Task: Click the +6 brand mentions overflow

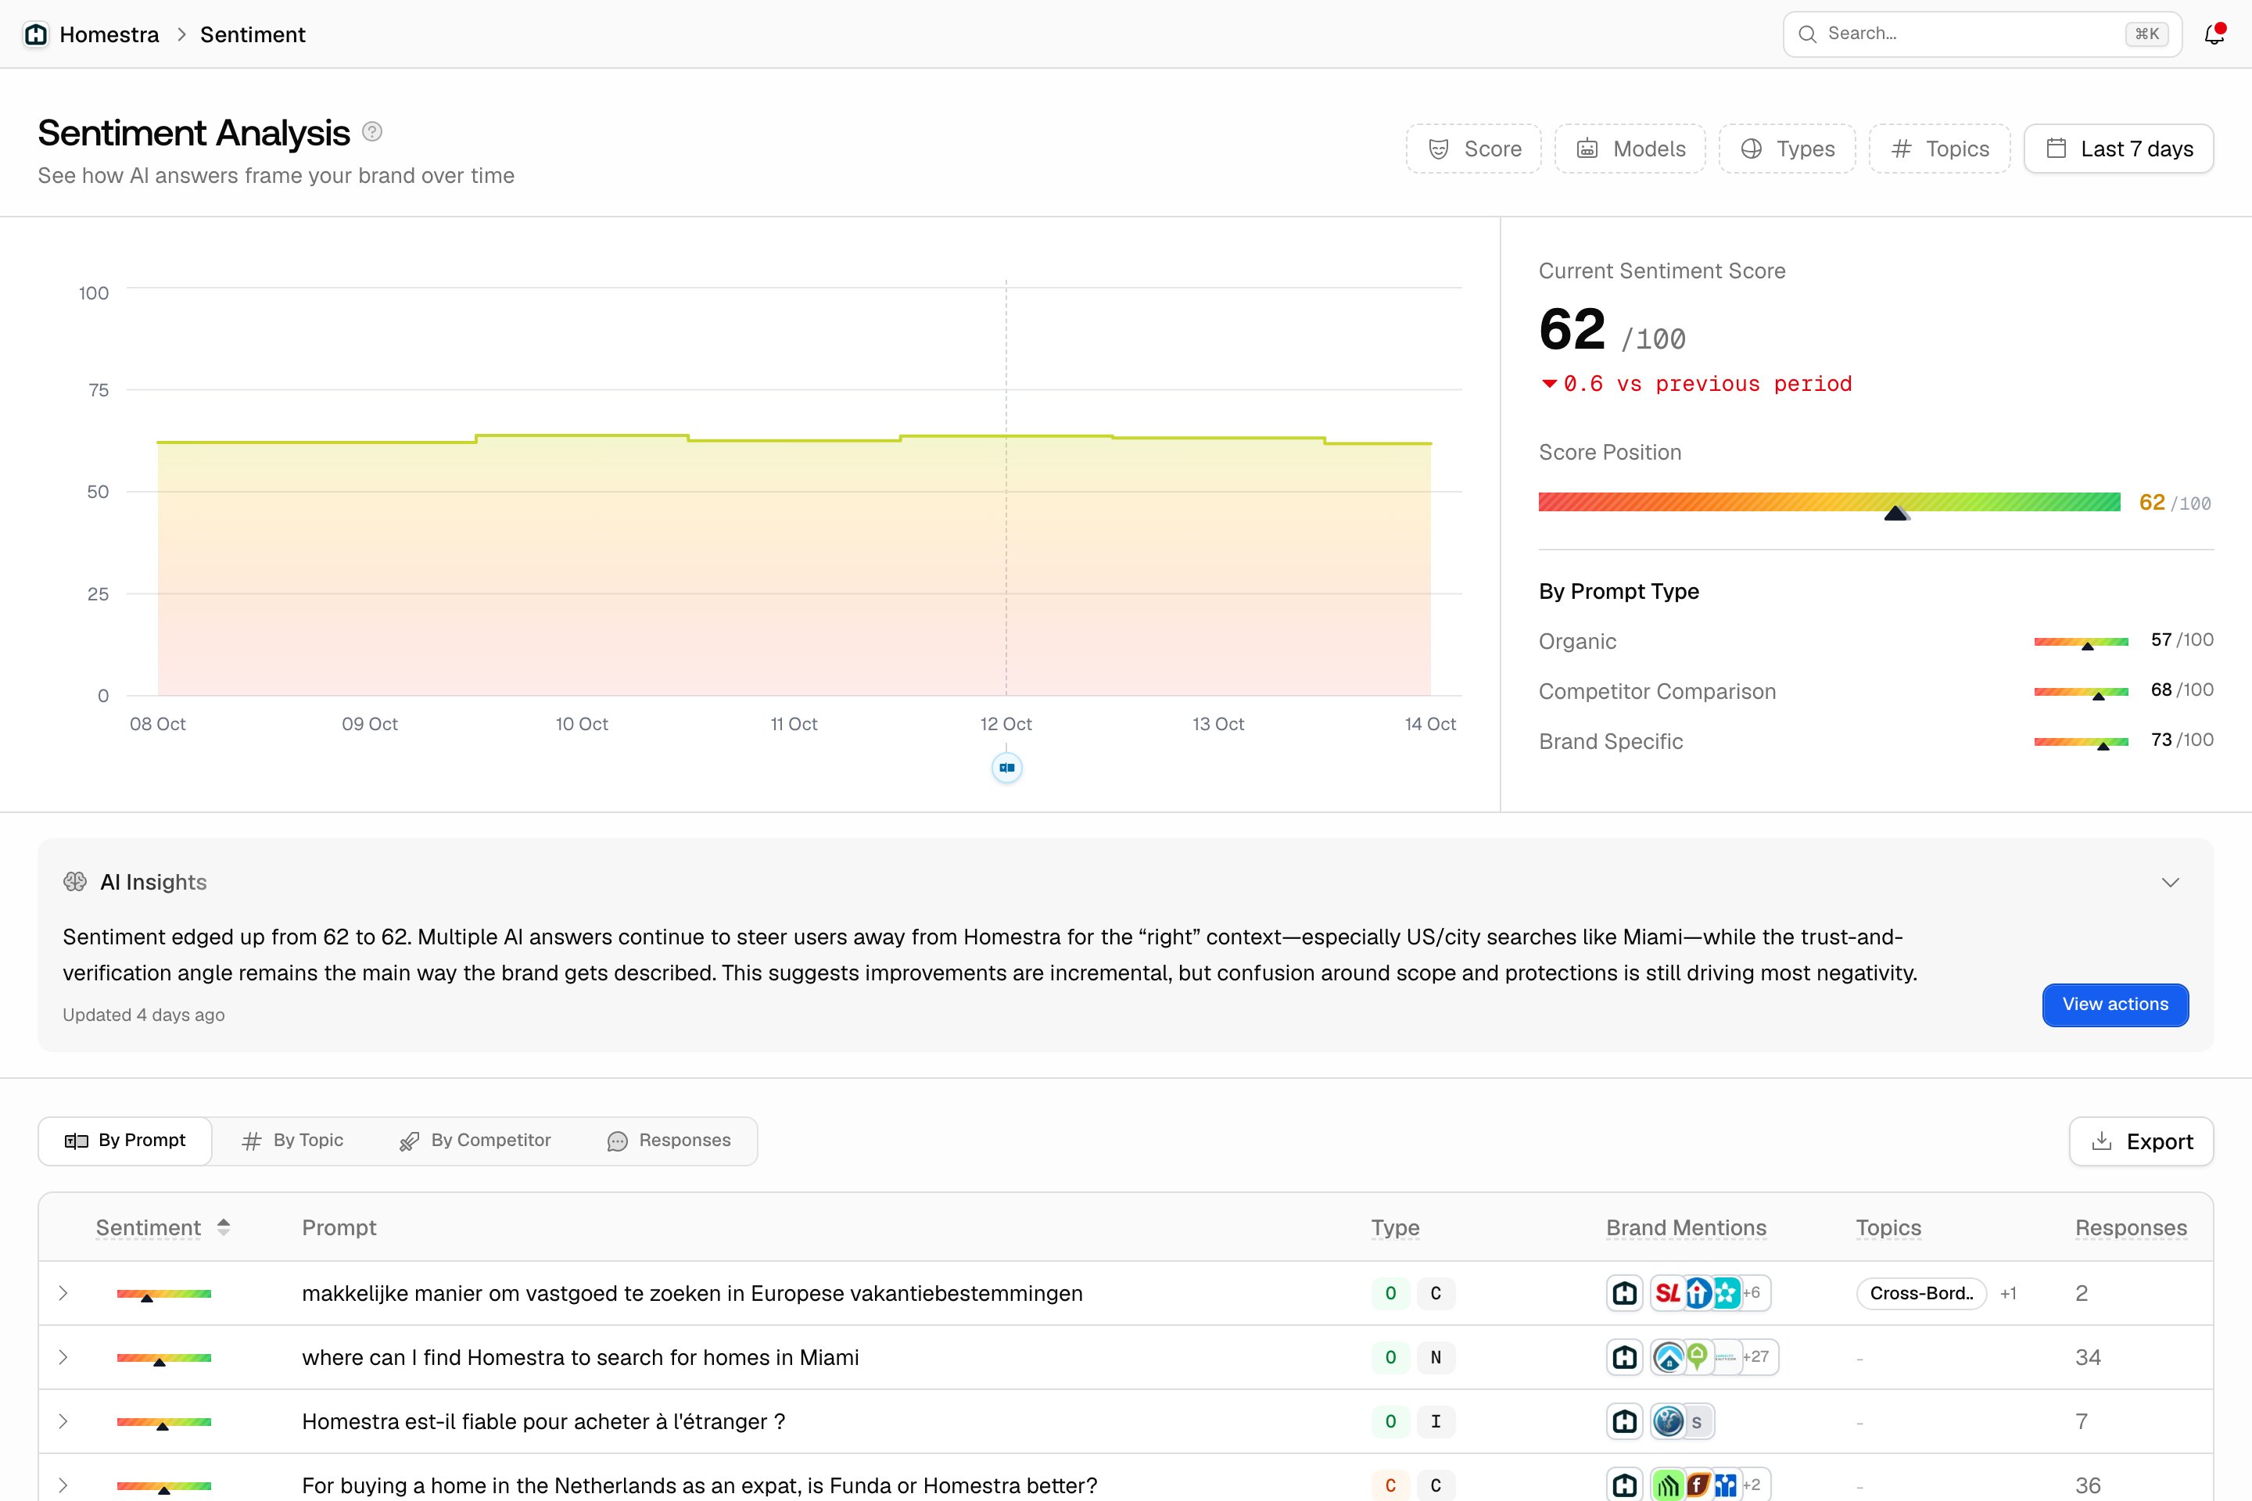Action: [x=1752, y=1293]
